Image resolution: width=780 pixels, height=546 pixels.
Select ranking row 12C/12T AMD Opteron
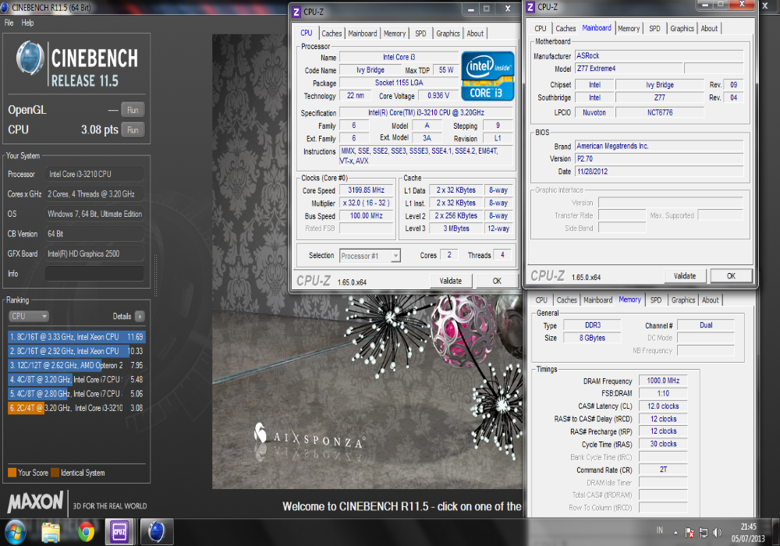point(76,366)
